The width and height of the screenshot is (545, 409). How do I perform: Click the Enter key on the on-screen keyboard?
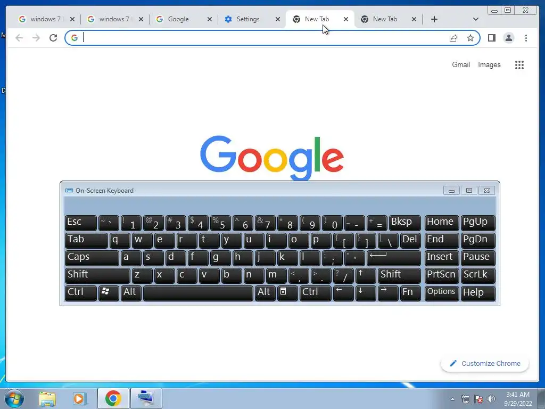pyautogui.click(x=393, y=258)
